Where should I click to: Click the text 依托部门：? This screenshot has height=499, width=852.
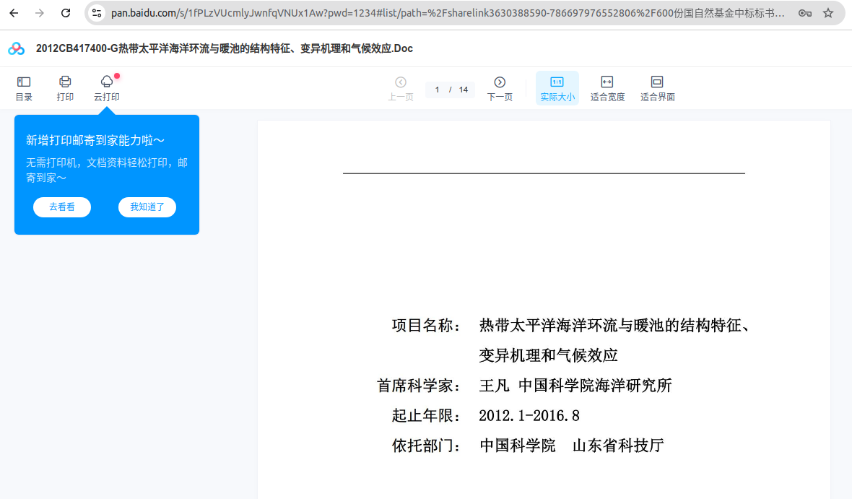(427, 446)
